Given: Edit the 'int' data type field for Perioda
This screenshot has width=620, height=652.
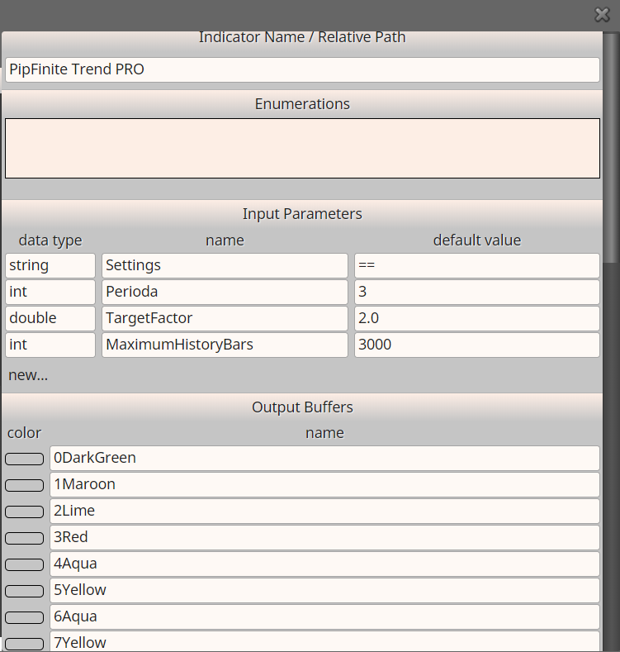Looking at the screenshot, I should (50, 292).
